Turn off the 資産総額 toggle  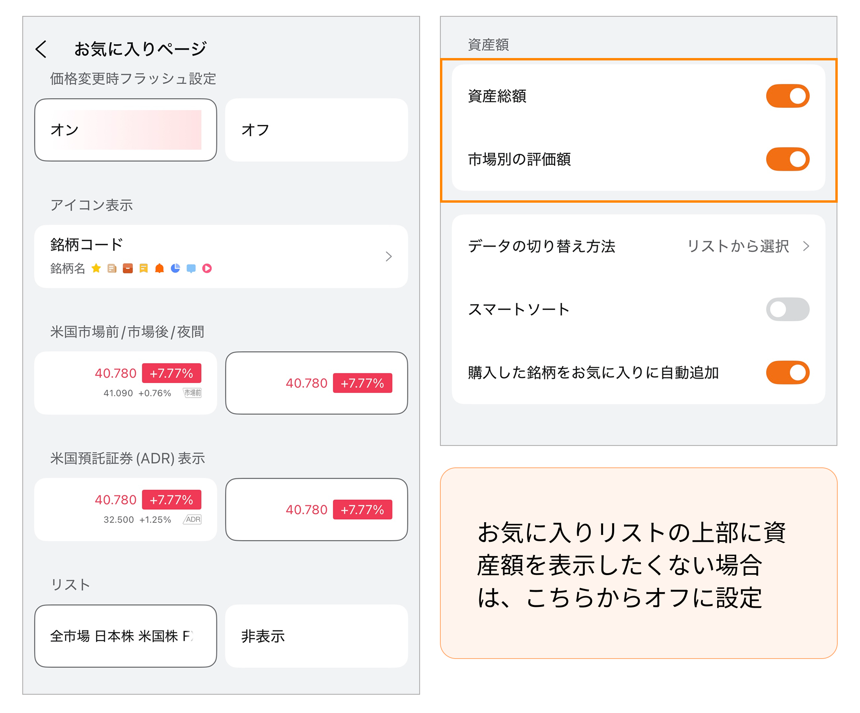787,96
